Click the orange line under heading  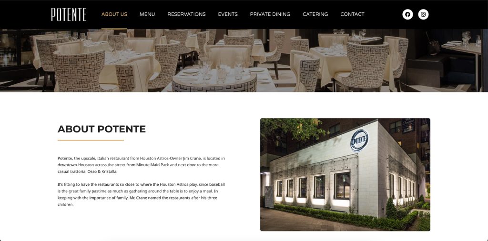[x=91, y=140]
